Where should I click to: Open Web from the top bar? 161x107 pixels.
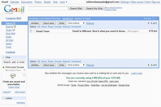click(55, 2)
